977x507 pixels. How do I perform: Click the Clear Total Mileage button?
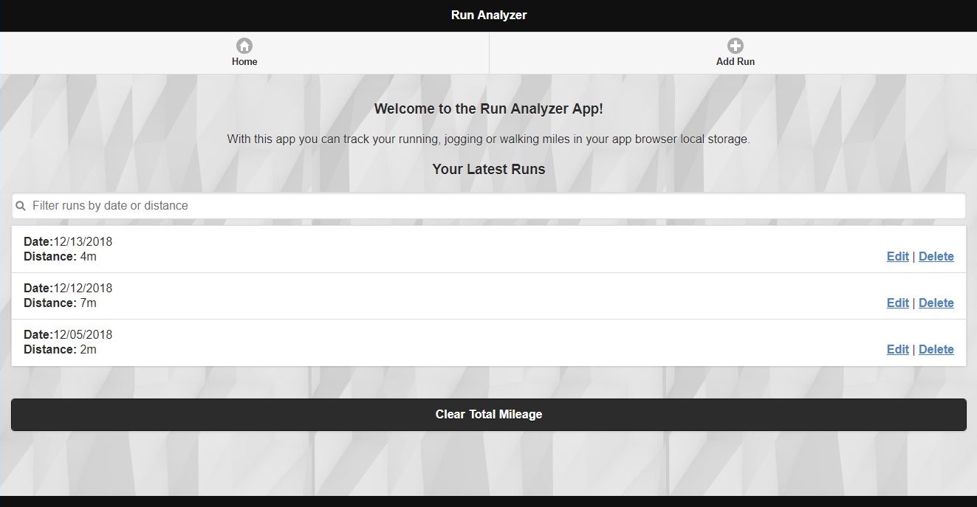488,415
